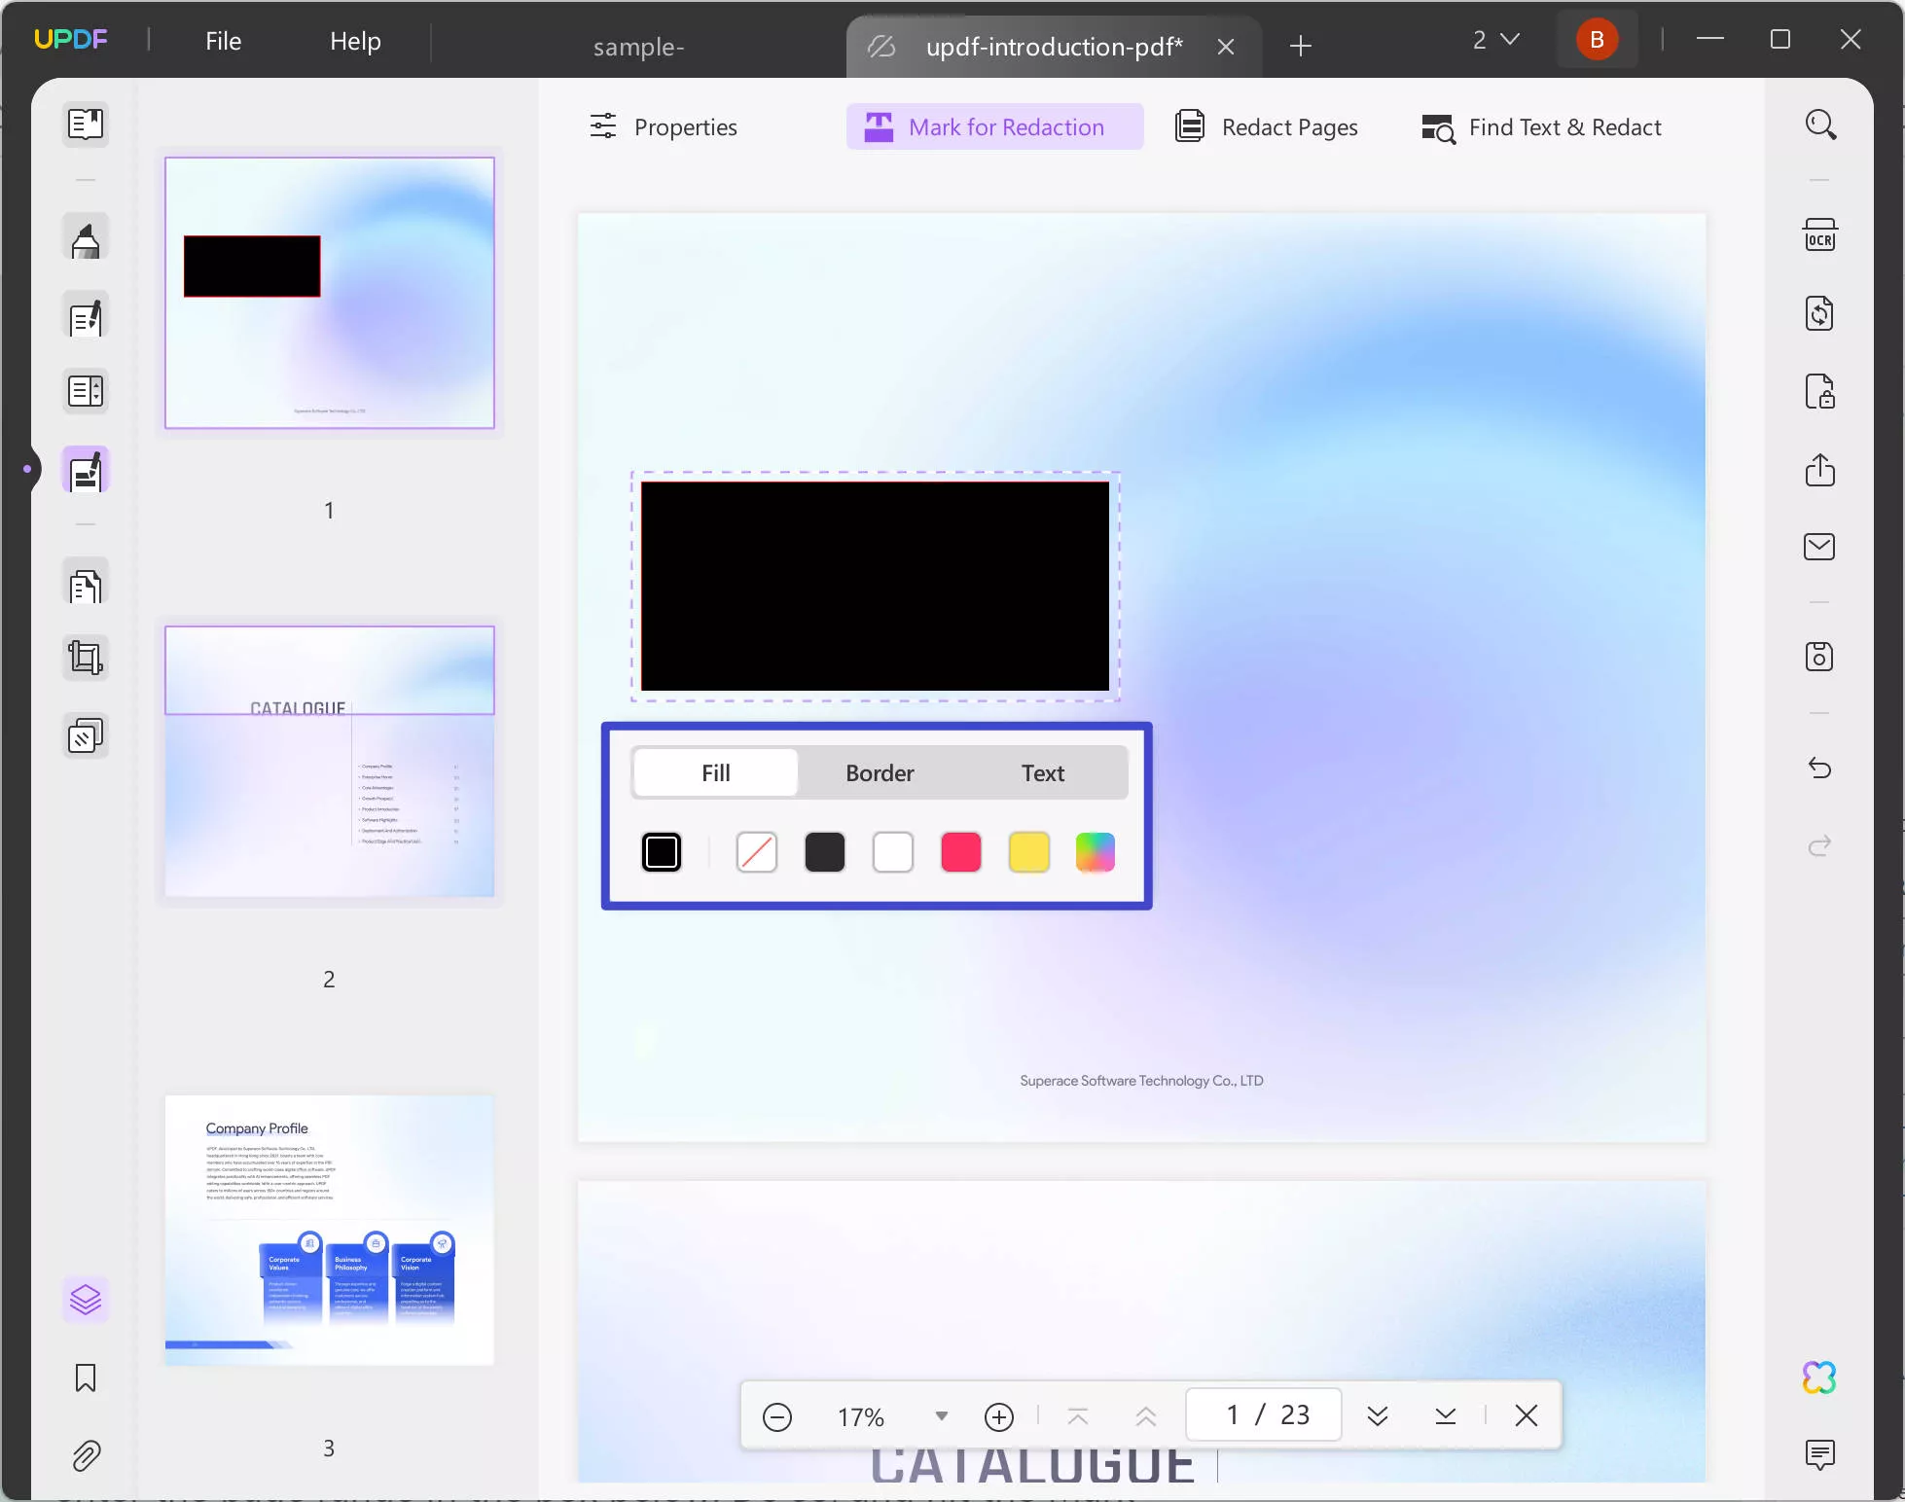The image size is (1905, 1502).
Task: Click Find Text & Redact
Action: (x=1542, y=127)
